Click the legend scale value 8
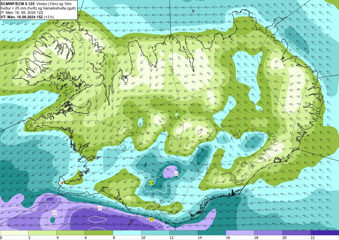Image resolution: width=339 pixels, height=240 pixels. click(x=114, y=238)
